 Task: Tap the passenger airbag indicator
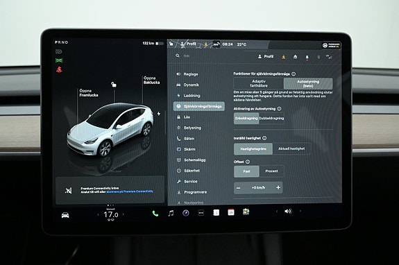tap(331, 45)
